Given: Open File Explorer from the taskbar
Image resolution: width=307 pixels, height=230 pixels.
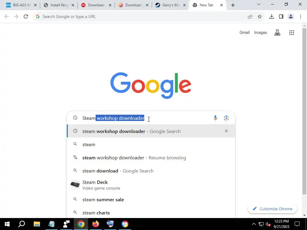Looking at the screenshot, I should click(37, 224).
